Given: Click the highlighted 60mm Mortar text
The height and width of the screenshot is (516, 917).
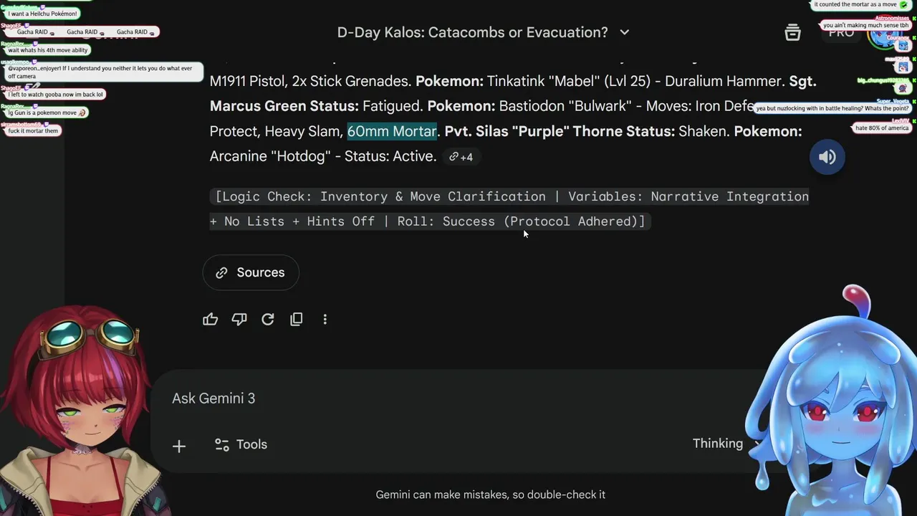Looking at the screenshot, I should point(392,131).
